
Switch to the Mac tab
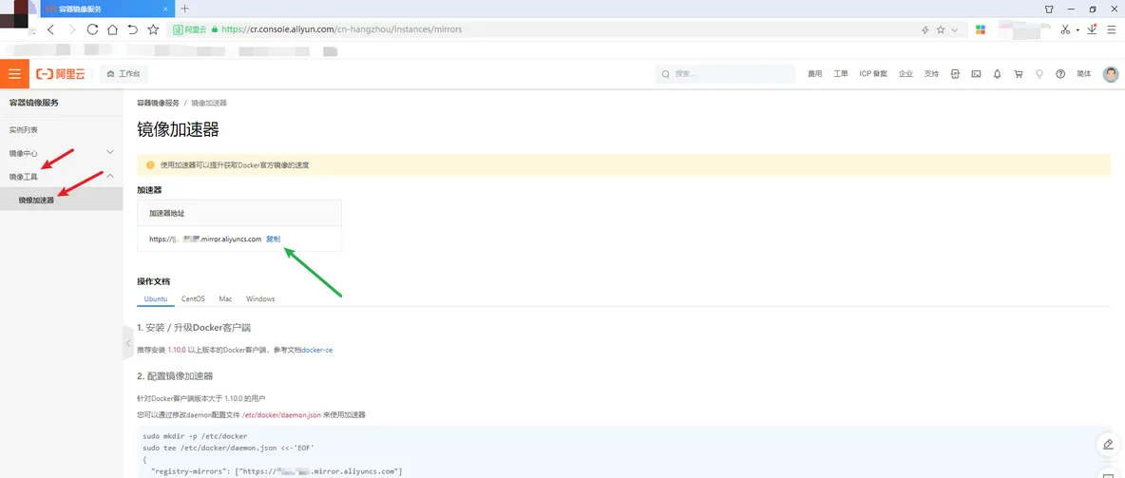click(x=225, y=298)
